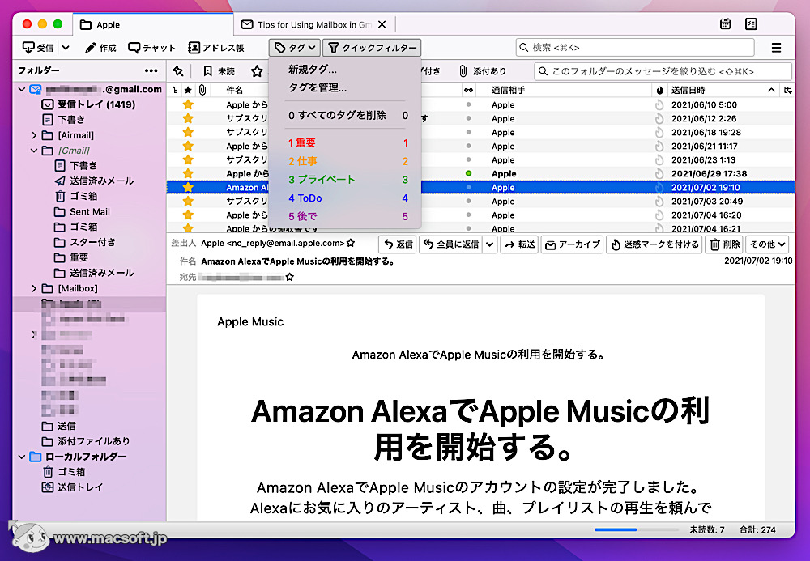Click 迷惑マークを付ける junk button
Image resolution: width=810 pixels, height=561 pixels.
point(654,244)
